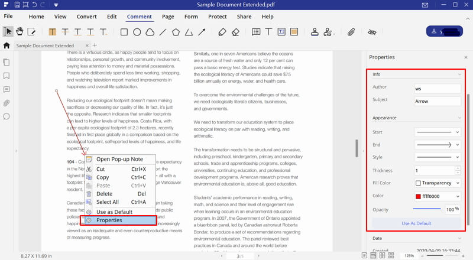Open the Stamp tool
The width and height of the screenshot is (473, 260).
coord(315,32)
